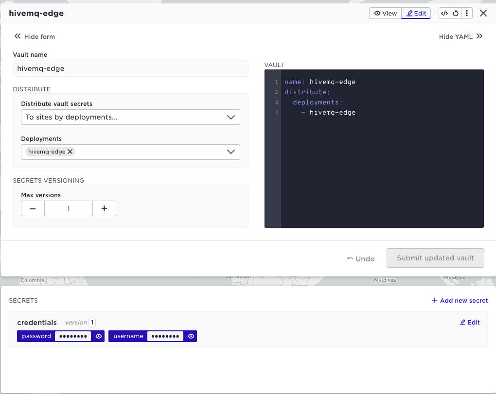496x394 pixels.
Task: Expand the Deployments dropdown chevron
Action: 231,152
